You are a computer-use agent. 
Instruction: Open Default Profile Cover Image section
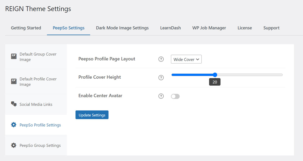36,82
